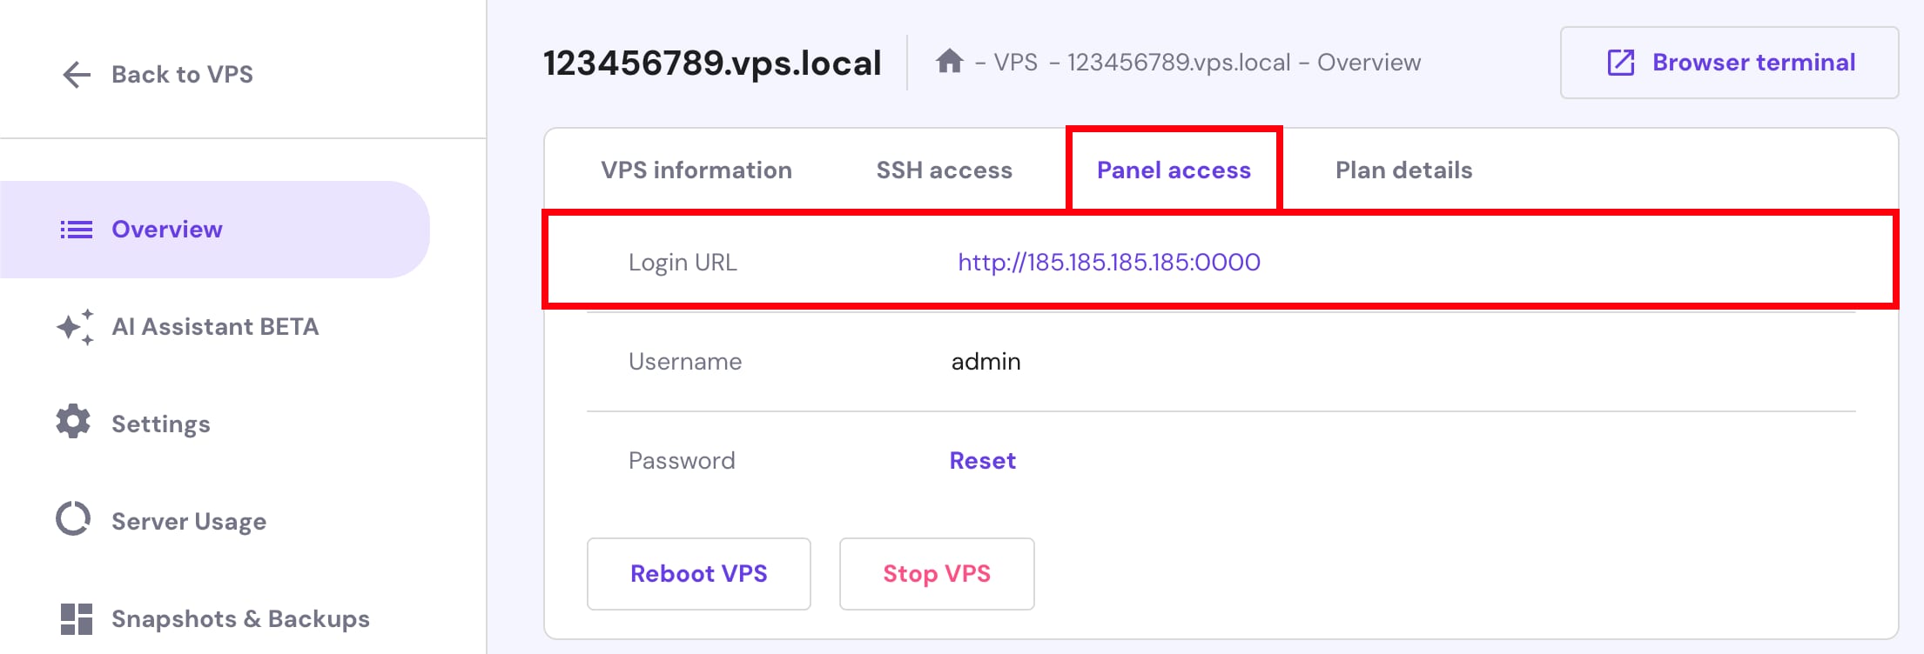Open the SSH access tab
Screen dimensions: 1924x654
pos(944,170)
